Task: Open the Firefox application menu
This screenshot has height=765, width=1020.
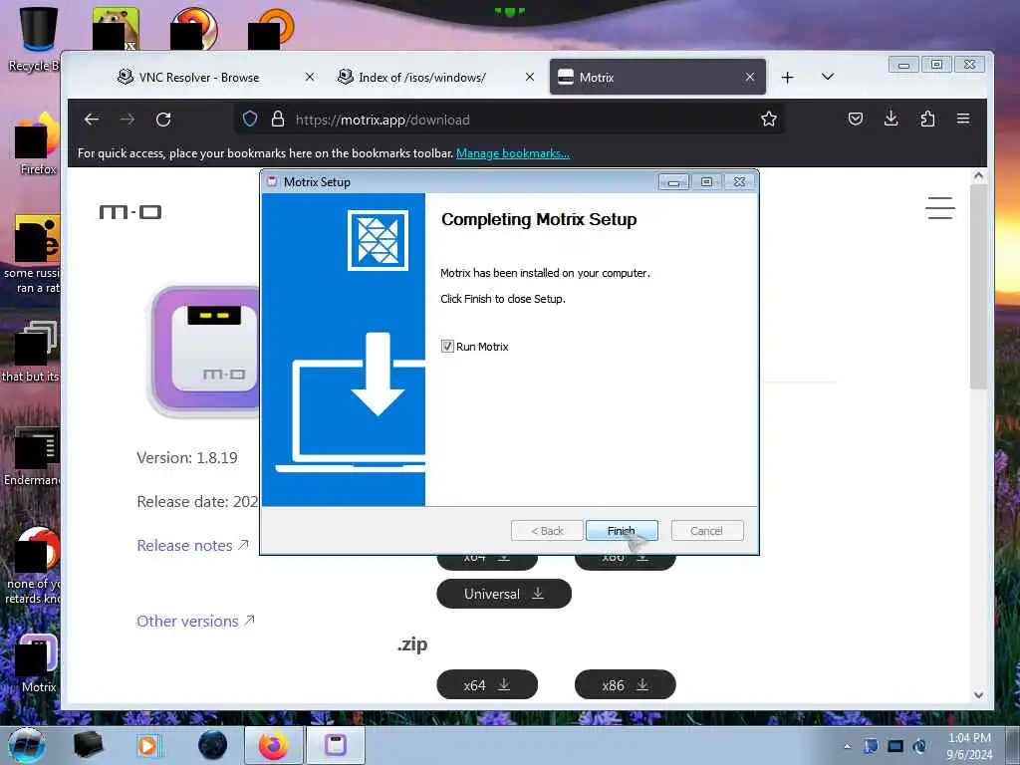Action: tap(963, 119)
